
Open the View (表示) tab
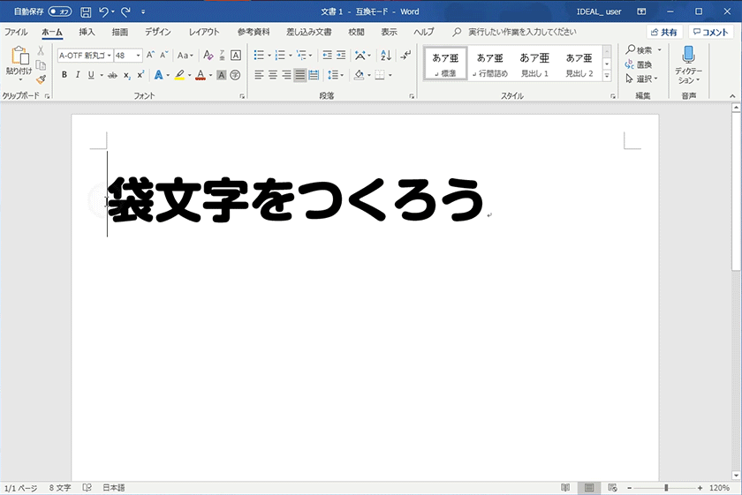click(389, 32)
